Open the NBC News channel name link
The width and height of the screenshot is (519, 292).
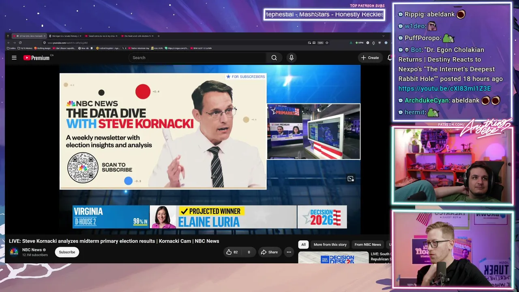tap(32, 250)
